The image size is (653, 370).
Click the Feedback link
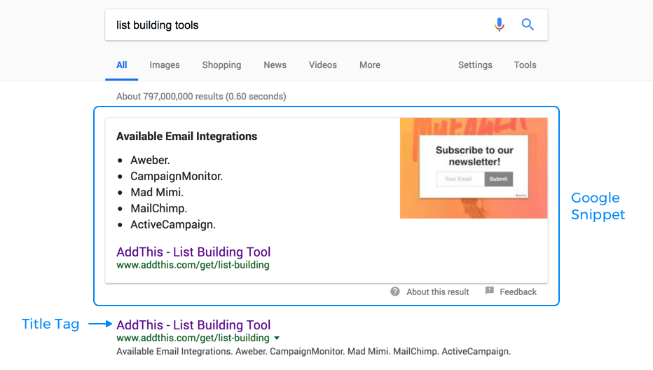click(x=518, y=292)
